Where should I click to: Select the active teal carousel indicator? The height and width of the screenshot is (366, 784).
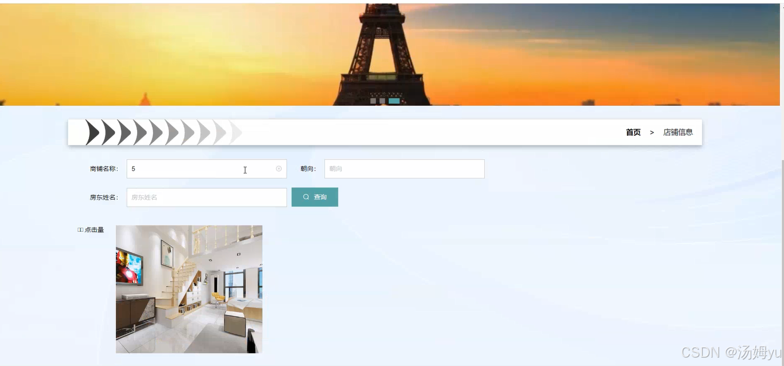pos(394,101)
